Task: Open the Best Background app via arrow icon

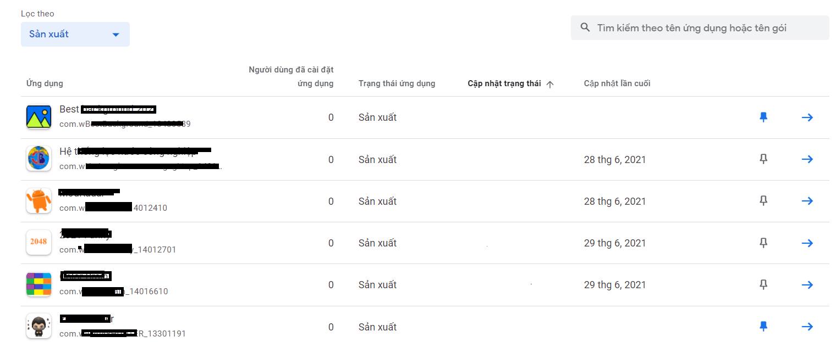Action: pos(807,117)
